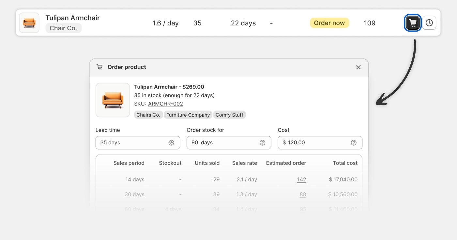
Task: Click the help icon in Order stock for
Action: (x=262, y=143)
